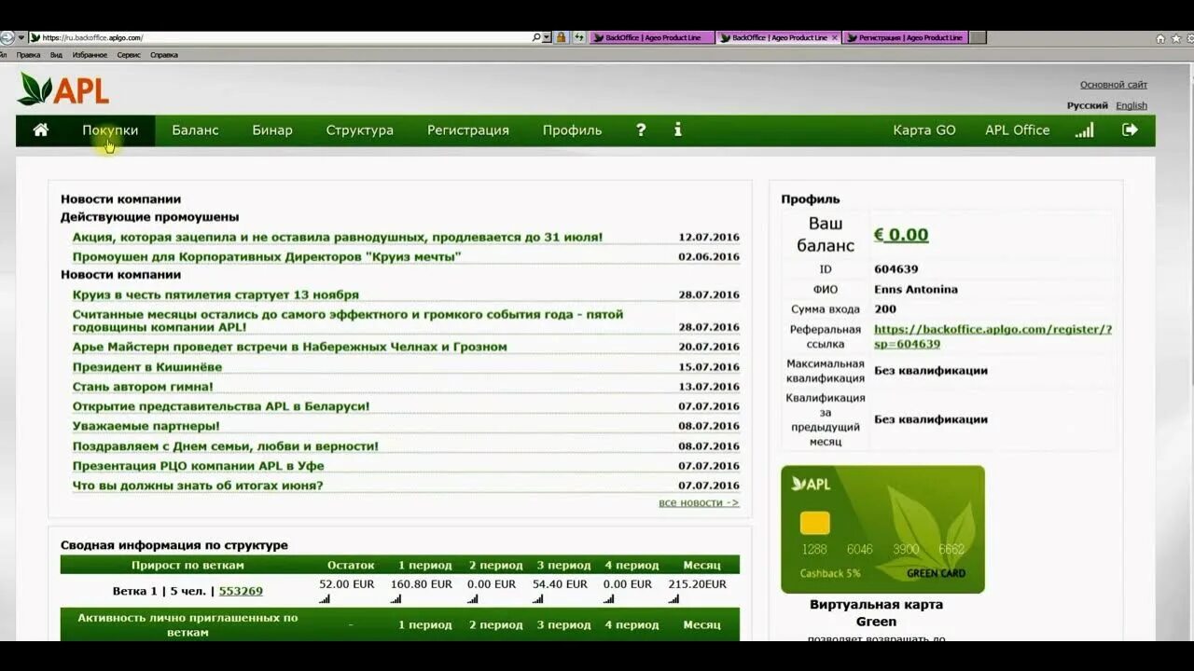This screenshot has height=671, width=1194.
Task: Open the browser Правка menu
Action: 28,55
